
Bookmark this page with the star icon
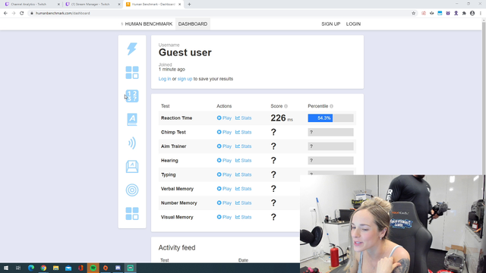pos(413,14)
